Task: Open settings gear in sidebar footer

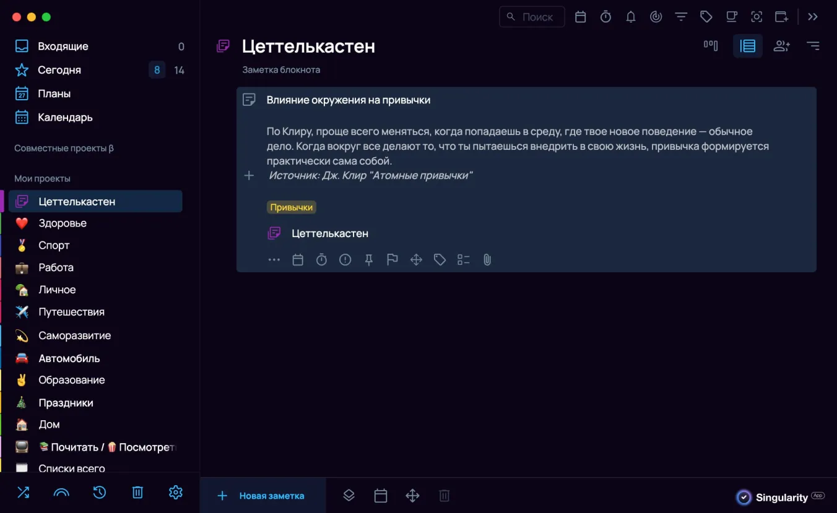Action: point(176,493)
